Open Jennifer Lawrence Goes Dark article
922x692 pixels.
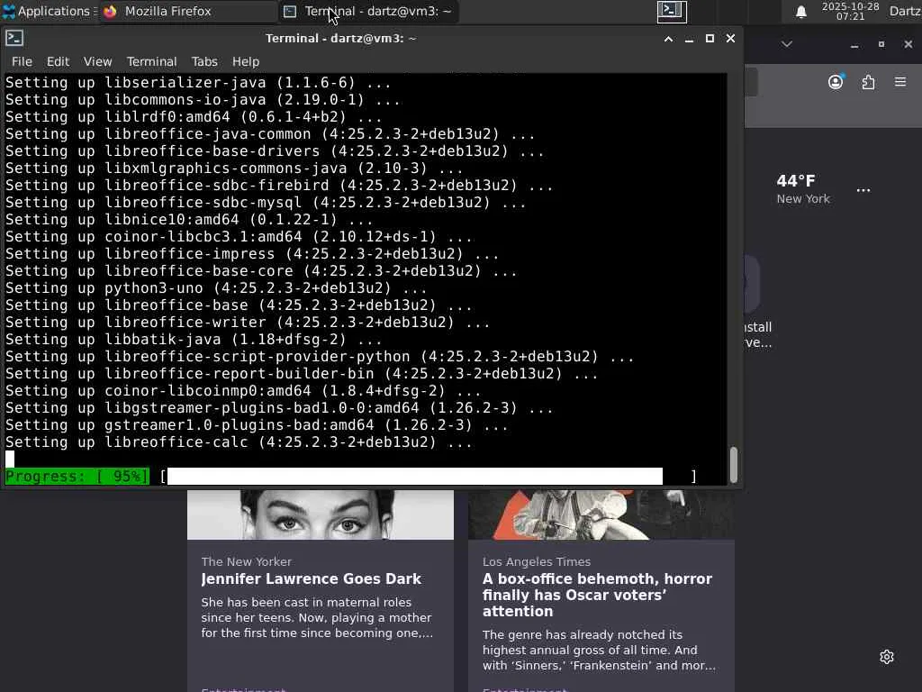311,579
